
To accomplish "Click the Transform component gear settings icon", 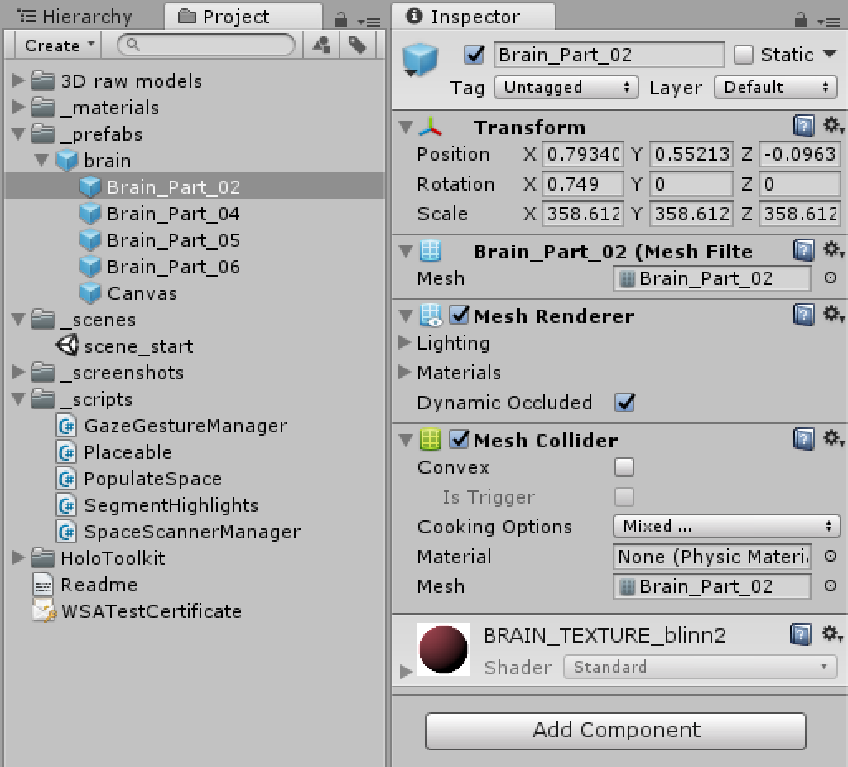I will click(x=832, y=126).
